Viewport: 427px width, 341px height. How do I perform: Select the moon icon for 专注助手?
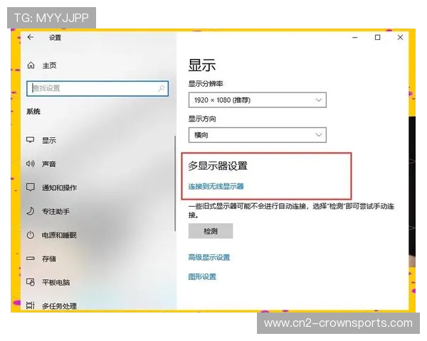(30, 211)
